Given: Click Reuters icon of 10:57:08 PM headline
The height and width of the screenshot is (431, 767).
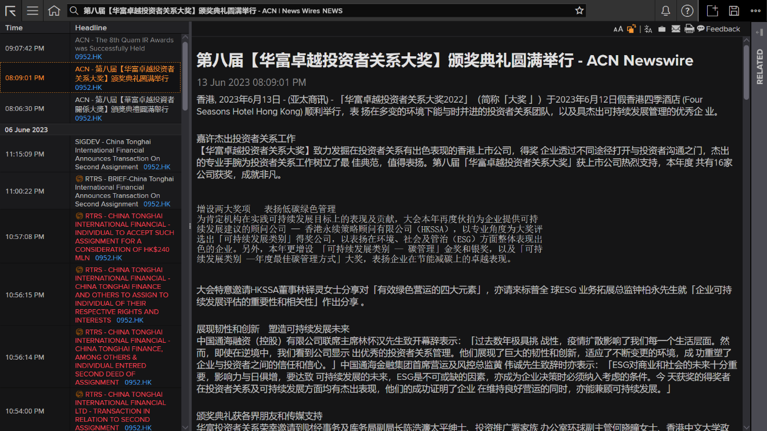Looking at the screenshot, I should (x=79, y=216).
